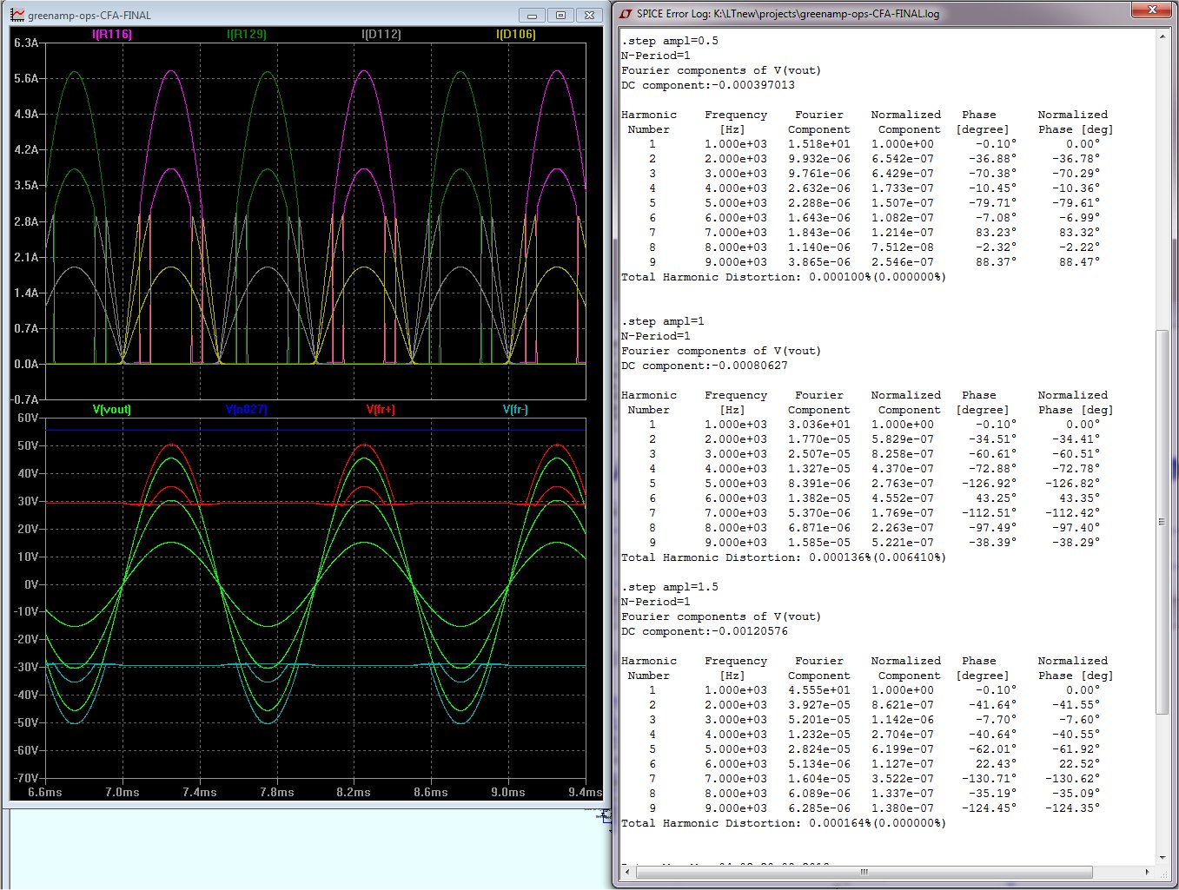The width and height of the screenshot is (1179, 890).
Task: Click the -70V label on voltage axis
Action: [x=27, y=778]
